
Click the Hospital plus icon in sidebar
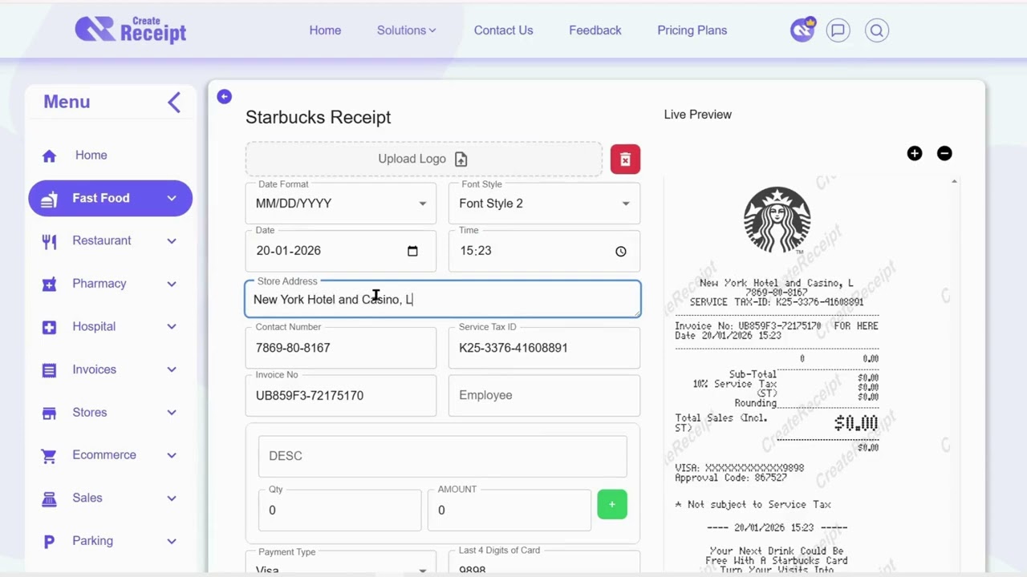click(x=49, y=327)
